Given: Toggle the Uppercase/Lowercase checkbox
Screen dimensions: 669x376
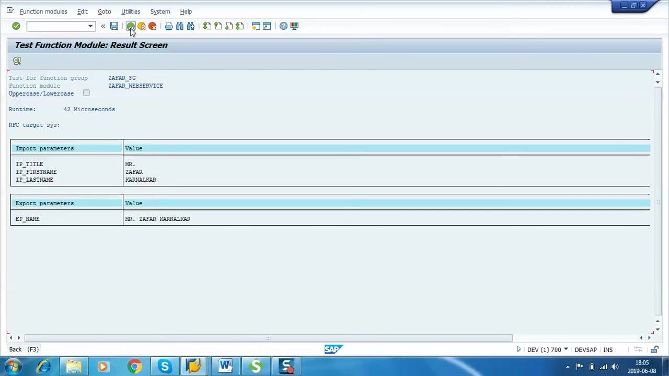Looking at the screenshot, I should tap(86, 93).
